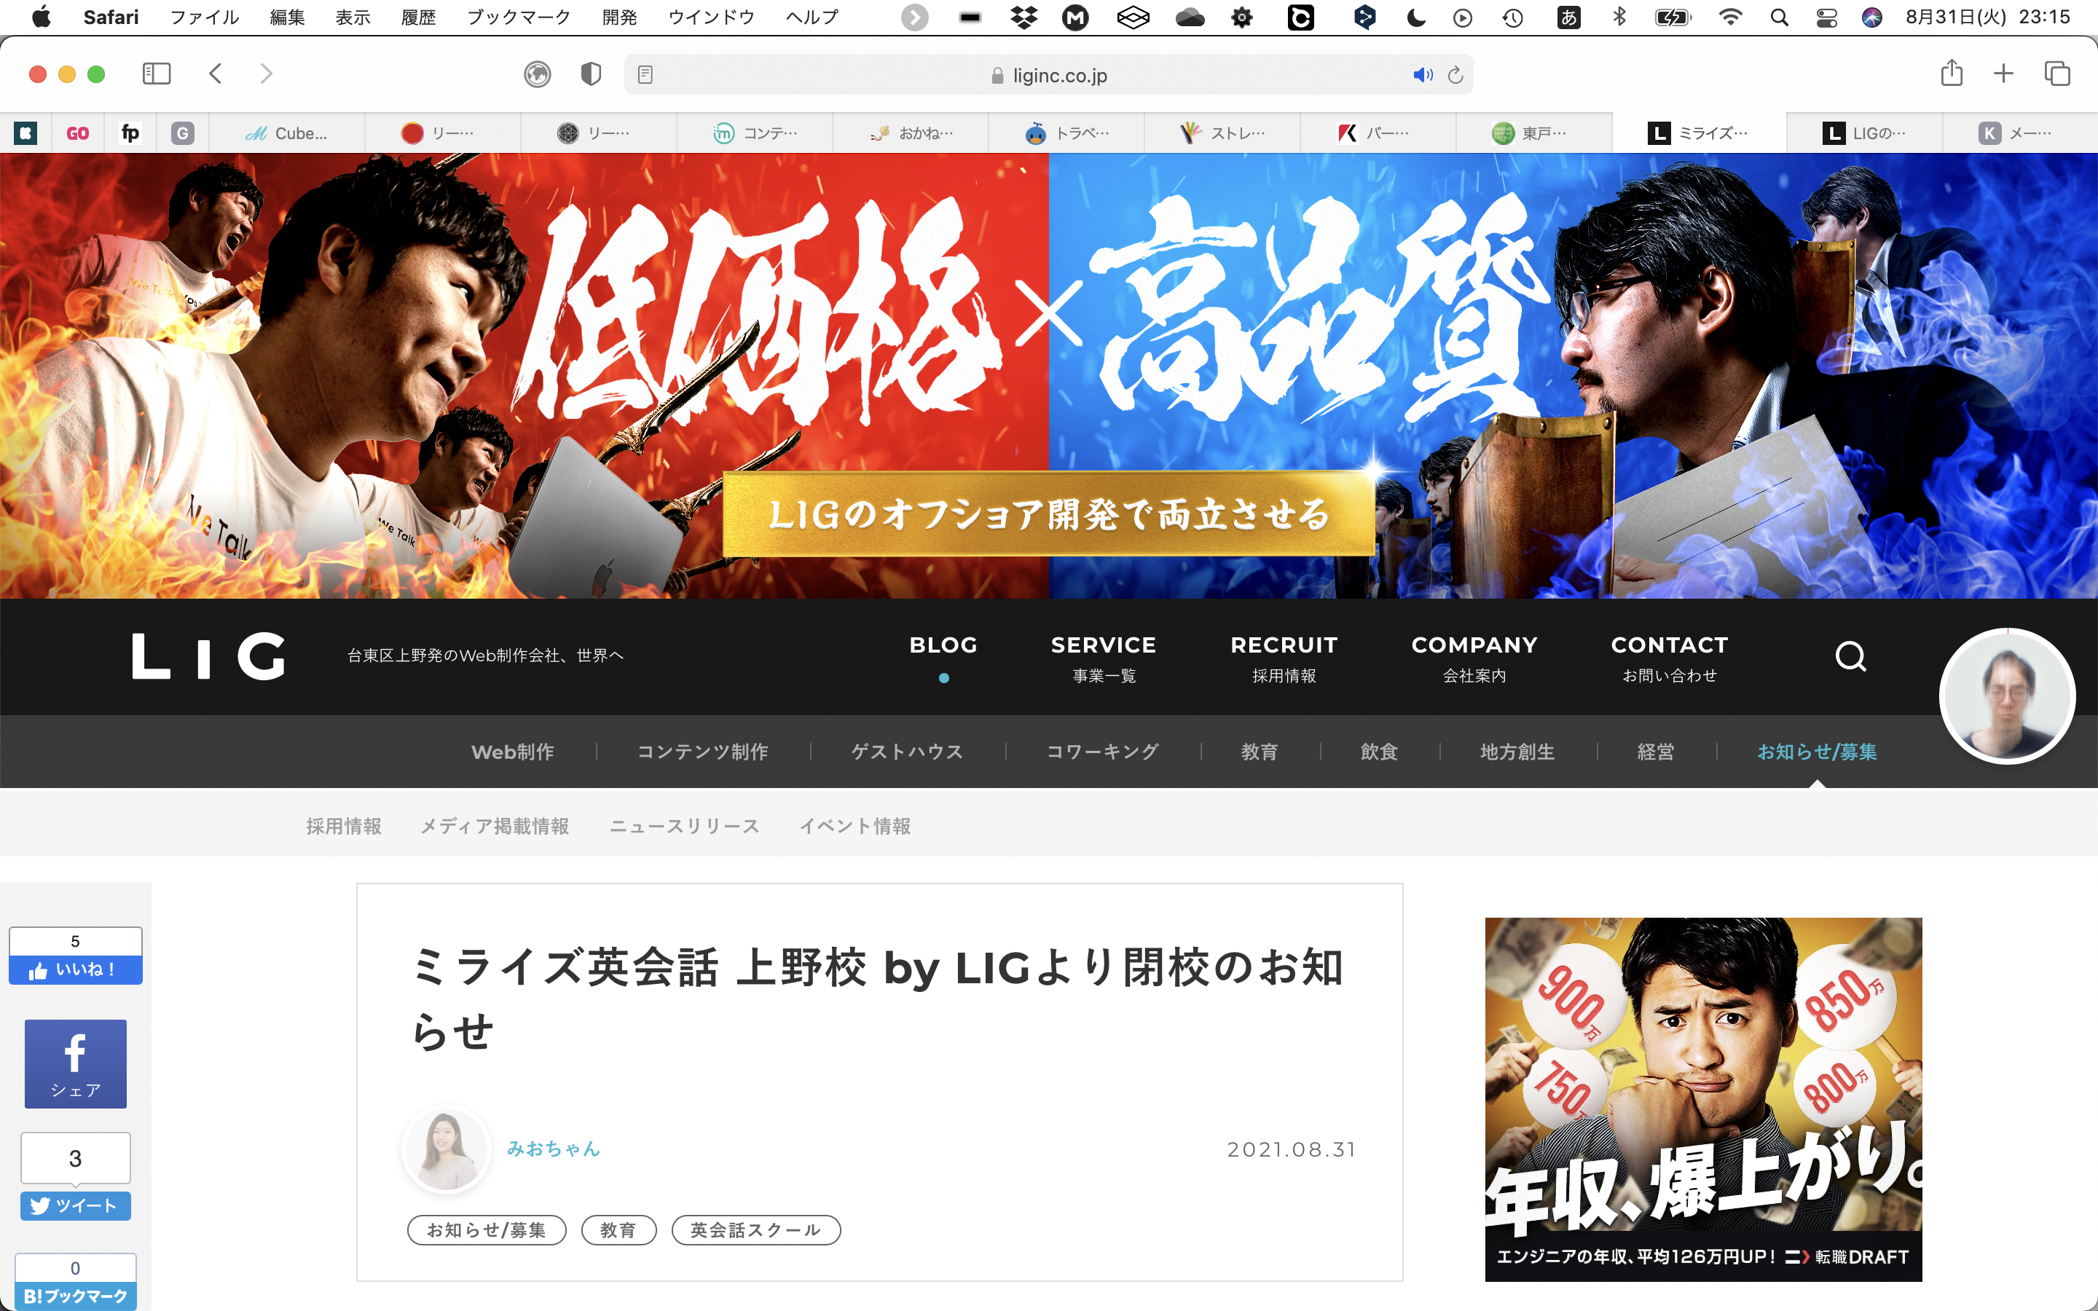Screen dimensions: 2098x1311
Task: Switch to the ストレ… tab
Action: 1222,133
